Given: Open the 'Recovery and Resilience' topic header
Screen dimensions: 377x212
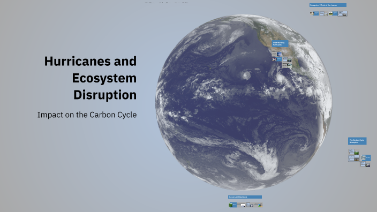Looking at the screenshot, I should [245, 197].
